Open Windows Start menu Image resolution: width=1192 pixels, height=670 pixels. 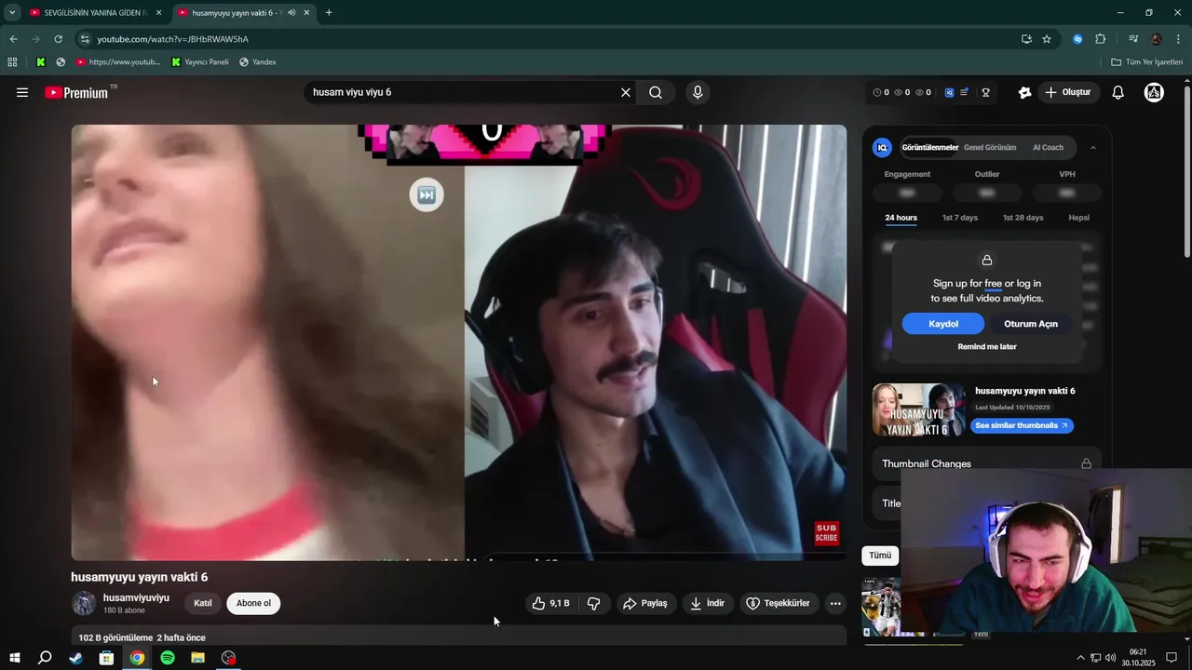point(15,658)
